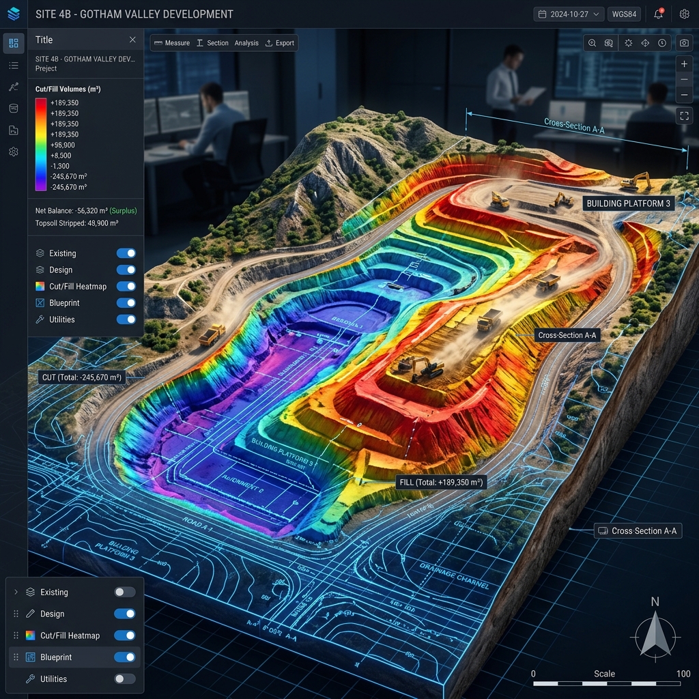
Task: Click the database icon in left sidebar
Action: click(x=14, y=109)
